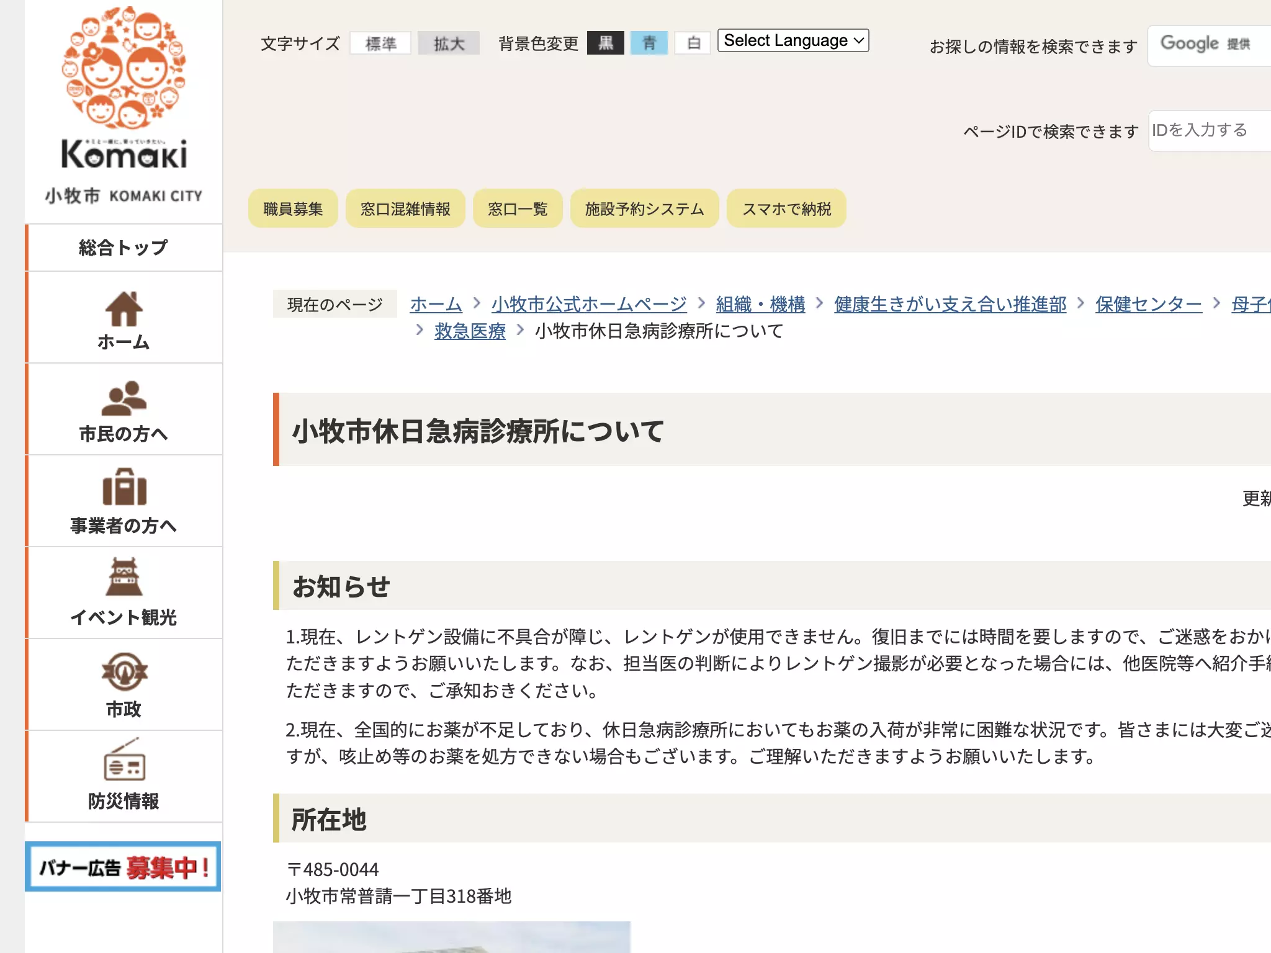Click the 小牧市休日急病診療所について page heading
1271x953 pixels.
click(478, 431)
